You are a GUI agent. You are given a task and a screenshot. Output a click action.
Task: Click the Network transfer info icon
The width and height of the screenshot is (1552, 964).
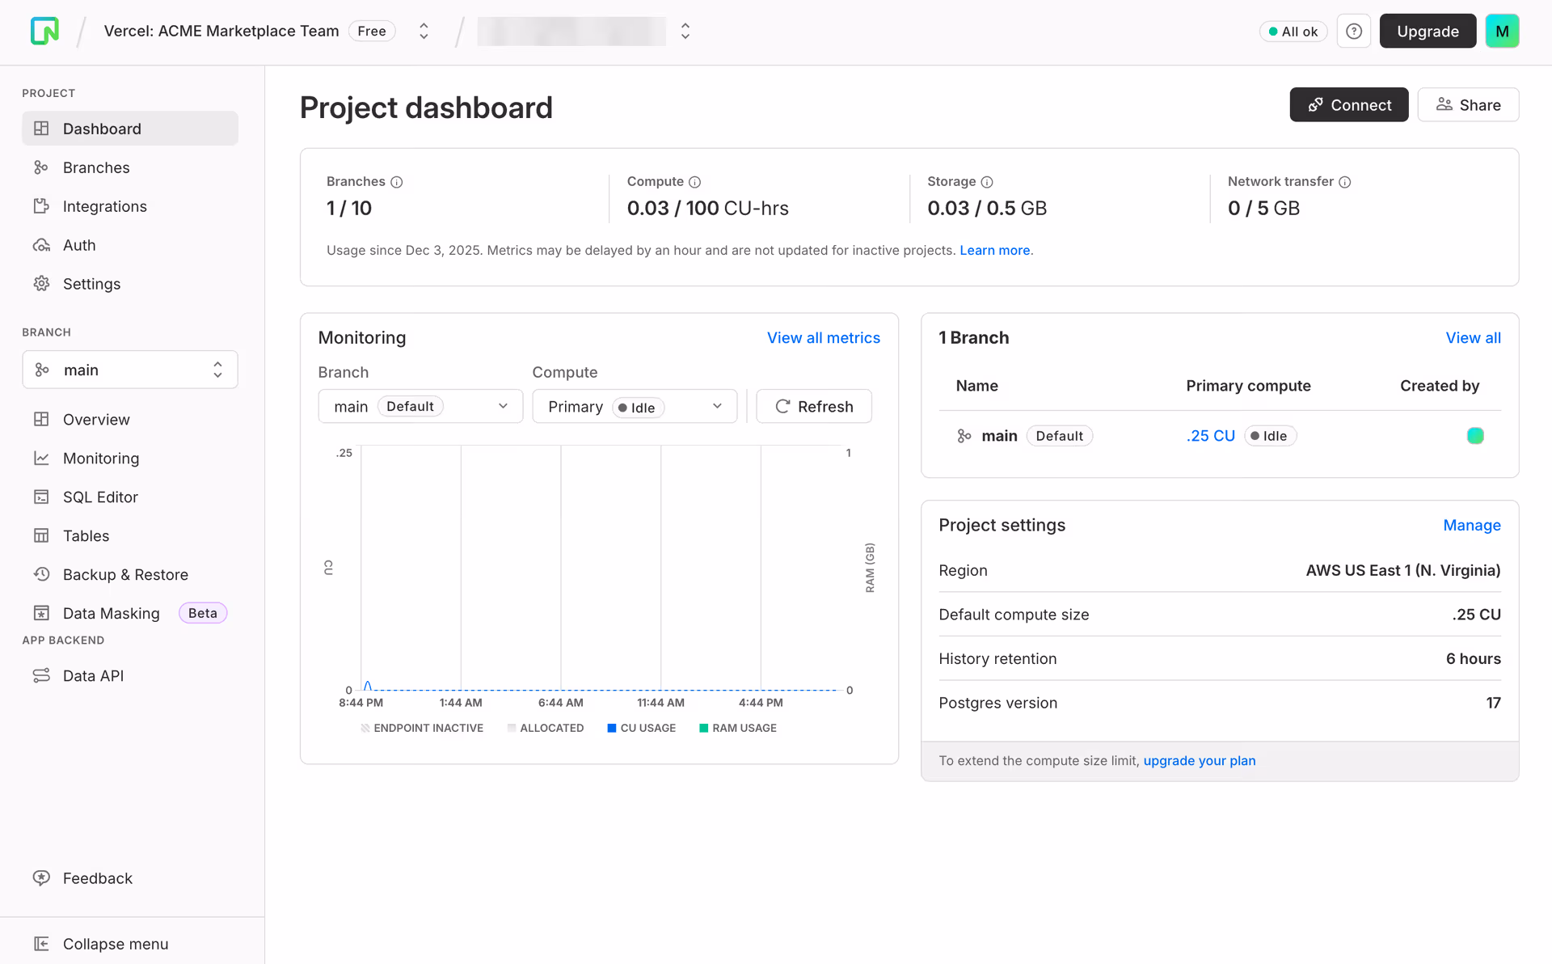(1345, 182)
